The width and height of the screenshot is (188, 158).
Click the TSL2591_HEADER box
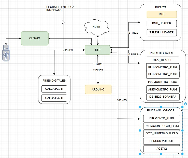click(162, 32)
